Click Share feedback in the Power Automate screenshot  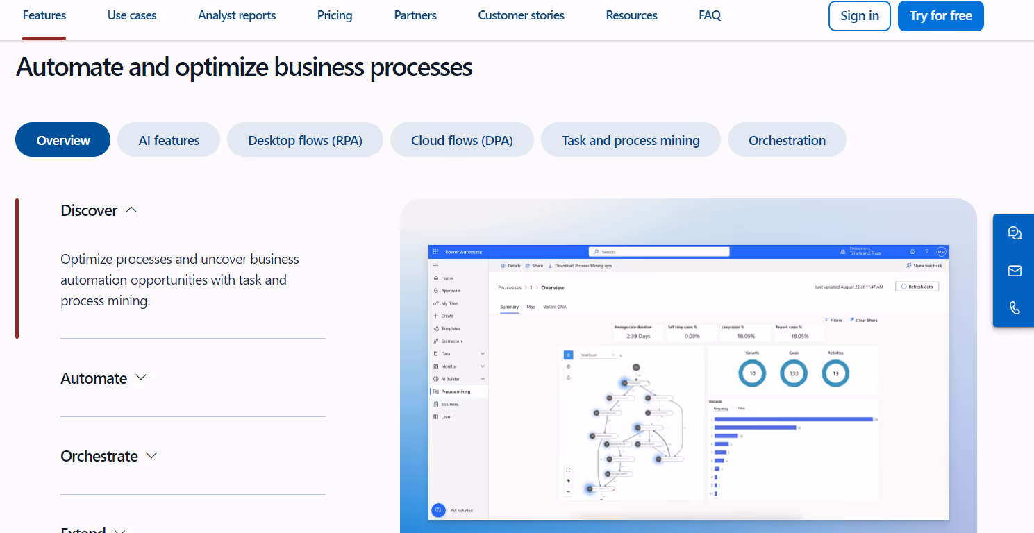(924, 265)
